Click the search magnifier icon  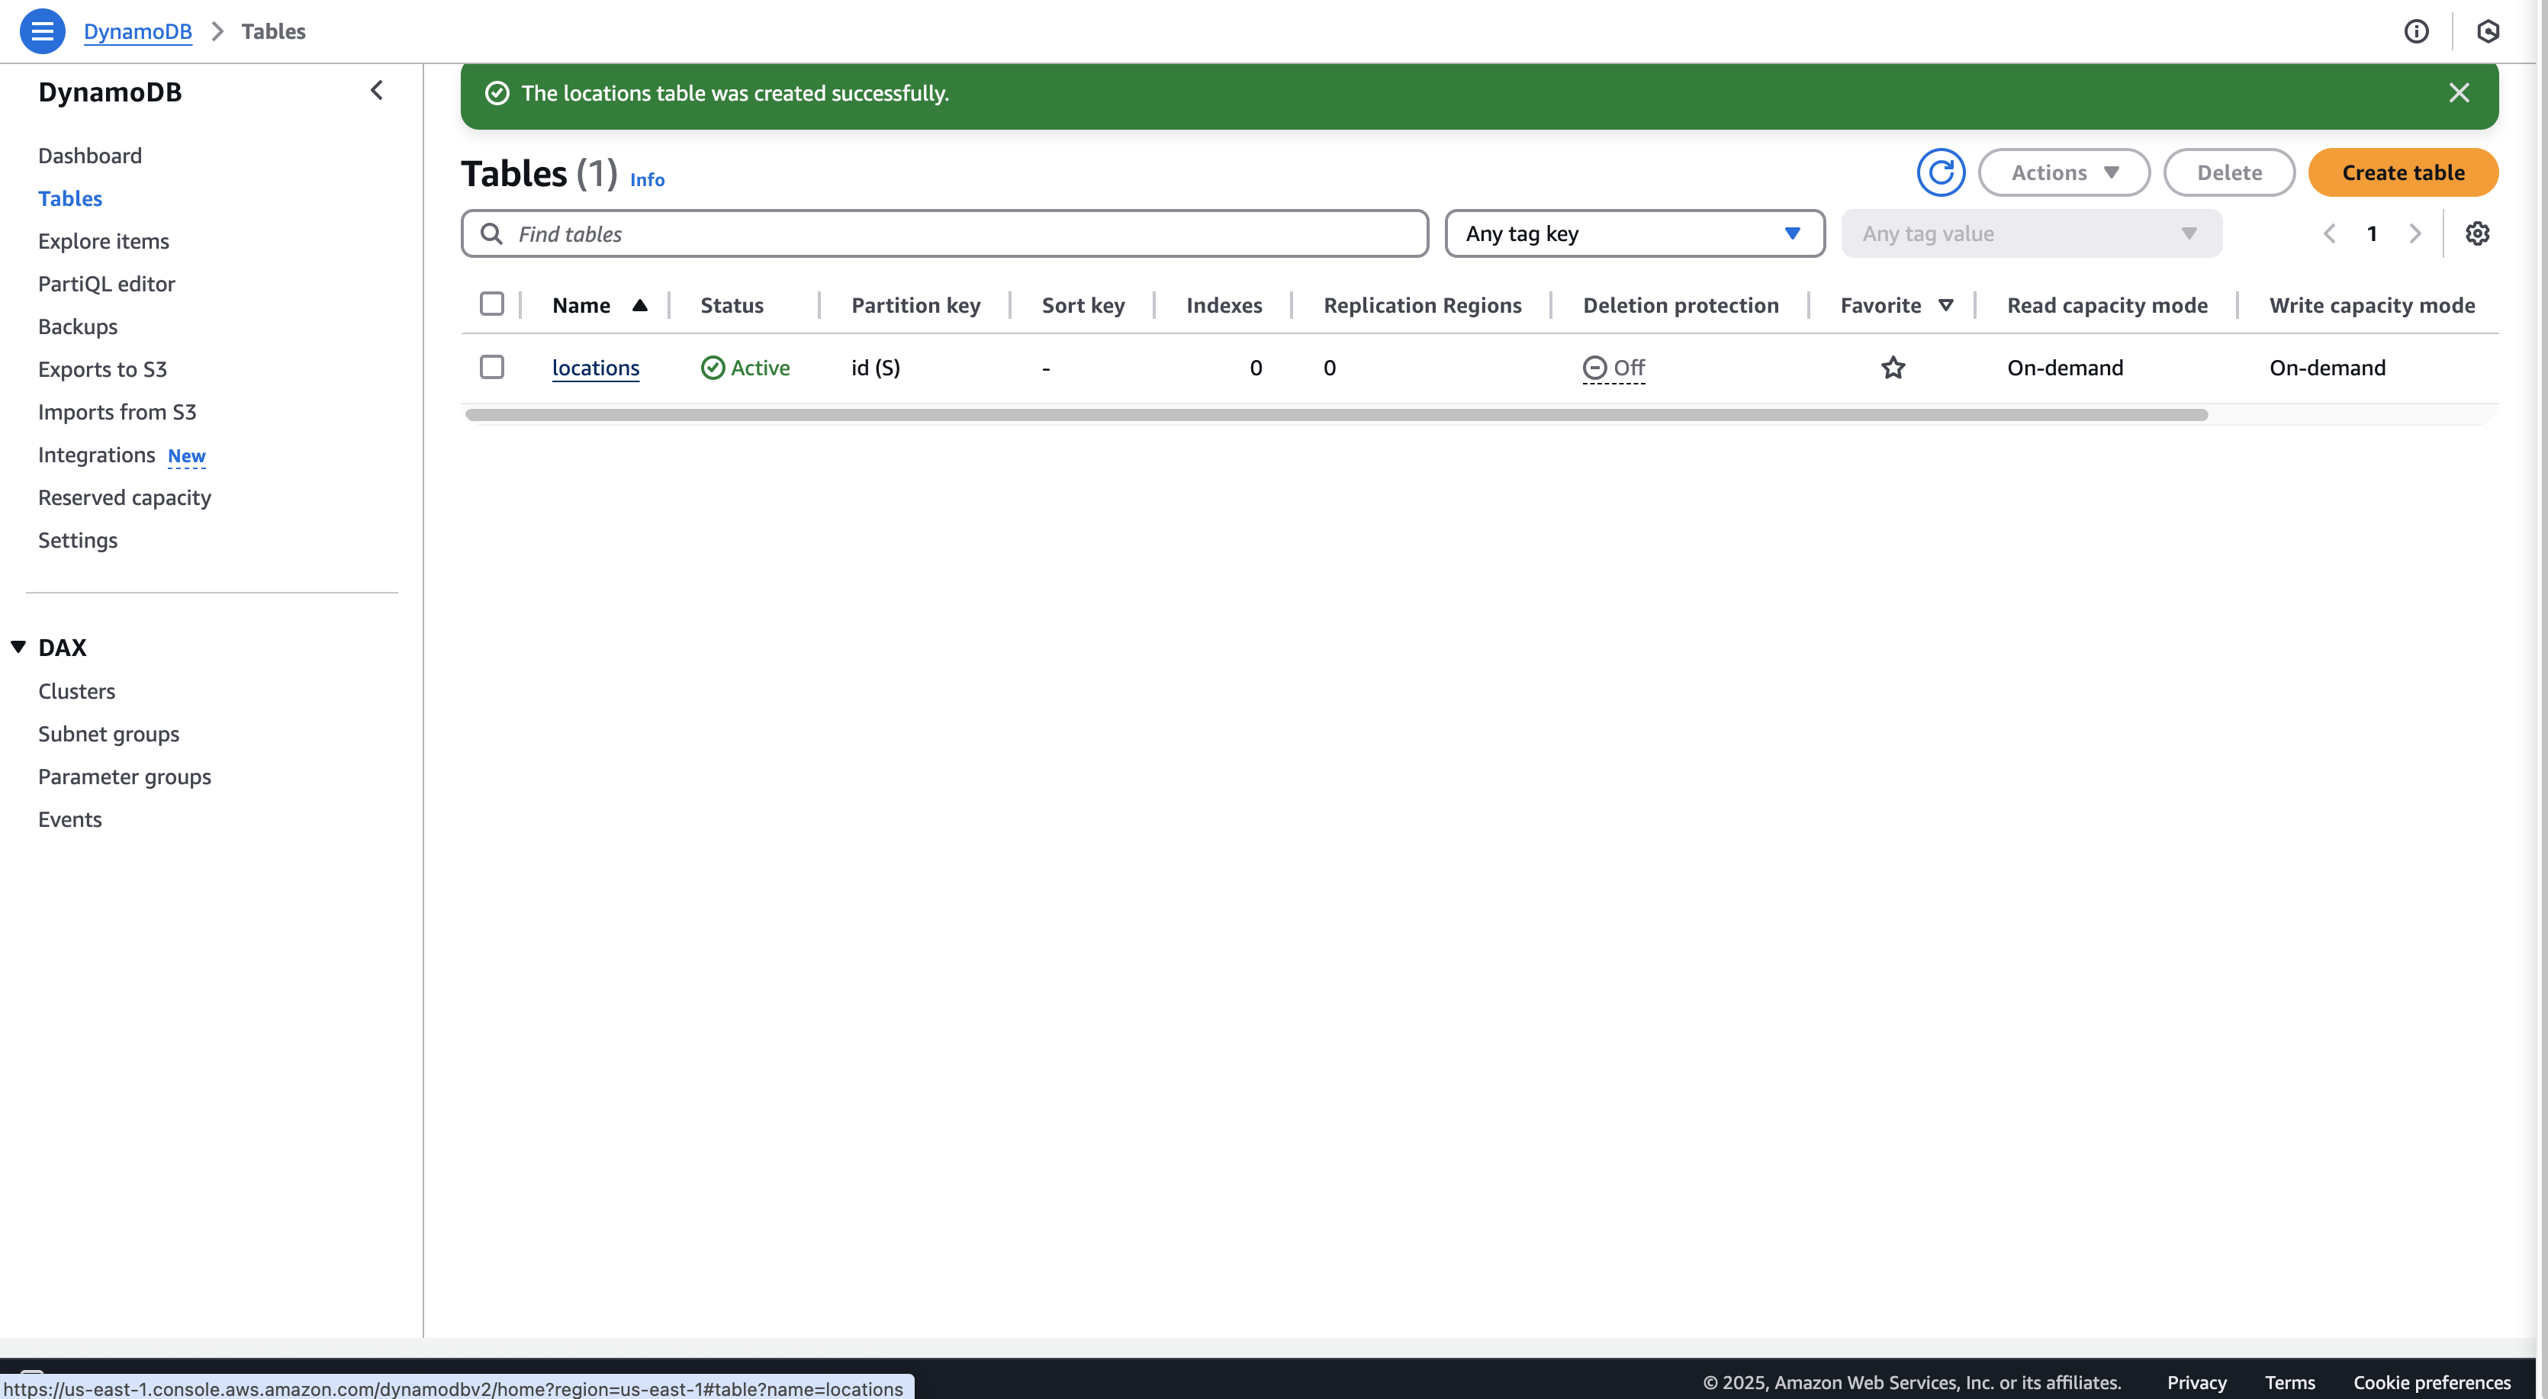pos(491,233)
